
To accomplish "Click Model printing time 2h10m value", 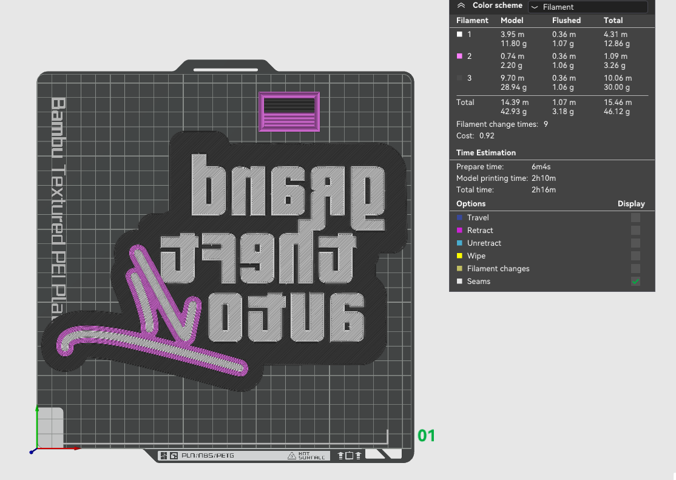I will point(544,178).
